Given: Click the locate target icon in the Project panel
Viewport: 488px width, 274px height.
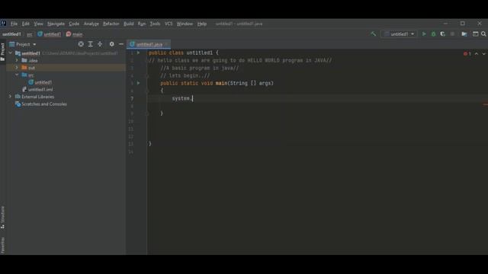Looking at the screenshot, I should tap(81, 44).
